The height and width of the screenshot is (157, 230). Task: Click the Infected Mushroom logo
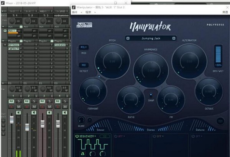pyautogui.click(x=84, y=25)
